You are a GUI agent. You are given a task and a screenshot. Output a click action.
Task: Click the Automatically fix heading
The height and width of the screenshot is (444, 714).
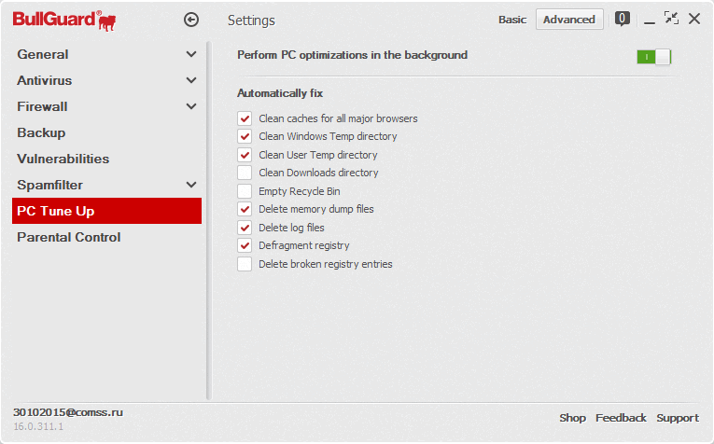[280, 92]
